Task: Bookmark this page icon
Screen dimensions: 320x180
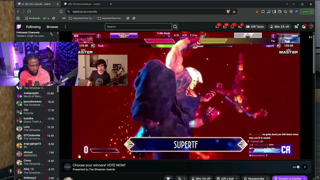Action: pos(61,11)
